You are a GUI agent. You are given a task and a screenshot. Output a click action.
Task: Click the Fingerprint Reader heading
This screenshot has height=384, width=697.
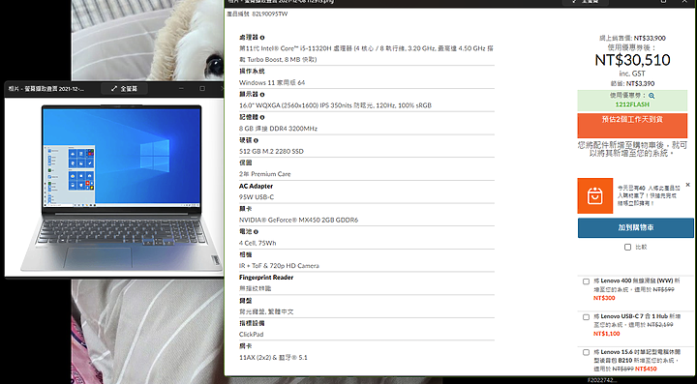pyautogui.click(x=266, y=278)
